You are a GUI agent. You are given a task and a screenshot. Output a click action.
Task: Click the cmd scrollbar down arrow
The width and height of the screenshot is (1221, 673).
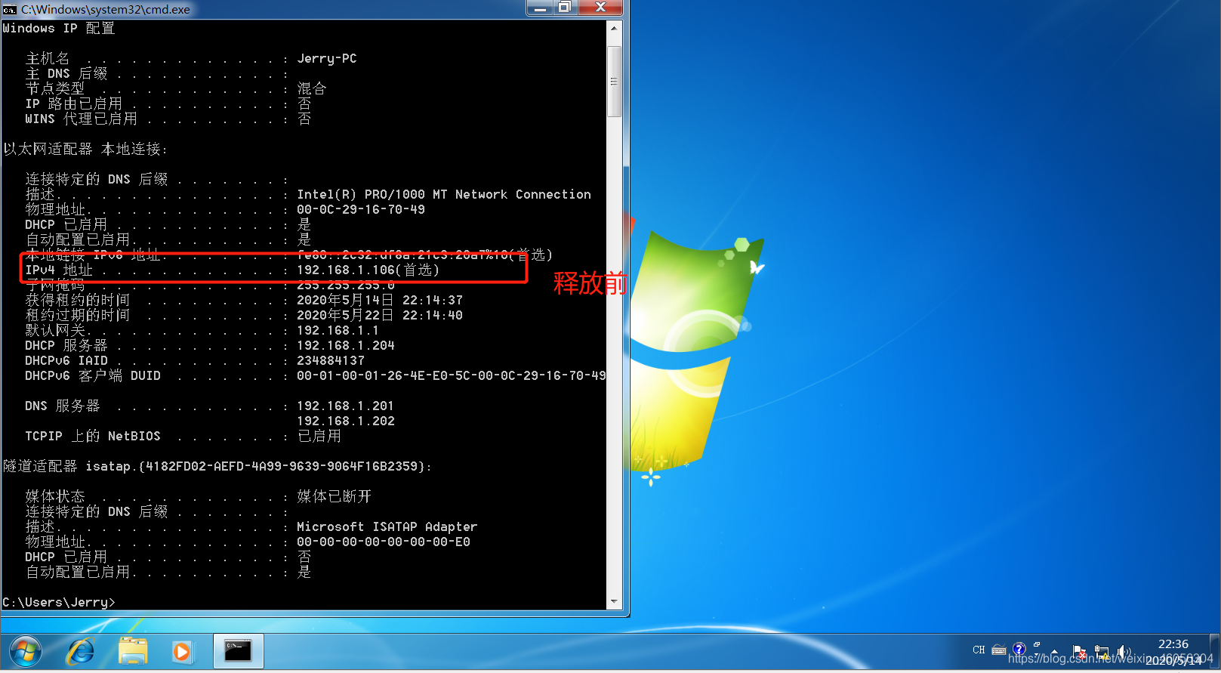tap(614, 602)
